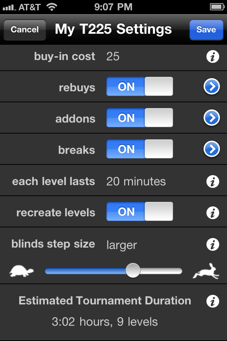Expand addons options with blue arrow

212,118
